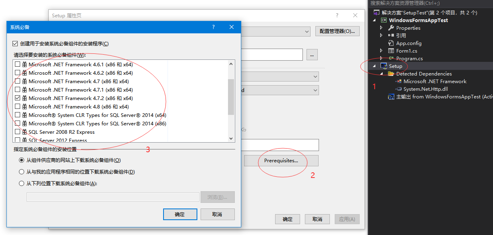Click the Microsoft .NET Framework dependency icon
Screen dimensions: 493x235
point(398,81)
